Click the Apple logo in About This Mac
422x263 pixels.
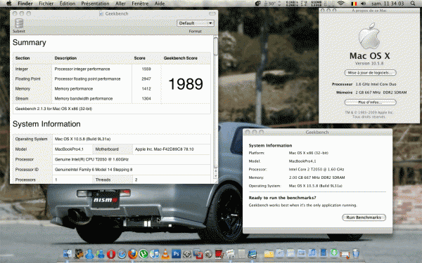(369, 36)
